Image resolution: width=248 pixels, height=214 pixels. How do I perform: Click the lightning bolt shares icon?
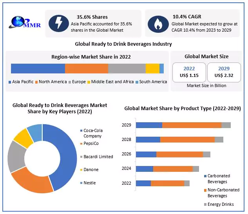point(58,24)
